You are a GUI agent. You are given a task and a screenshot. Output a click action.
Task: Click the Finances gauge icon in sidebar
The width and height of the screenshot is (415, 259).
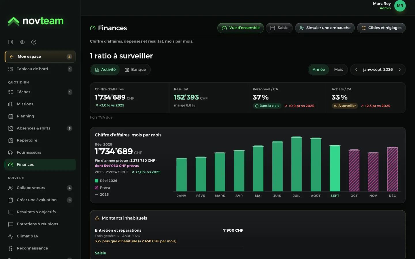tap(11, 165)
